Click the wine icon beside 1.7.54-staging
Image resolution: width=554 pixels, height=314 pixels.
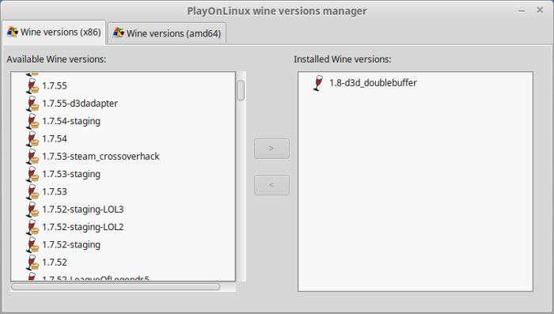point(32,121)
